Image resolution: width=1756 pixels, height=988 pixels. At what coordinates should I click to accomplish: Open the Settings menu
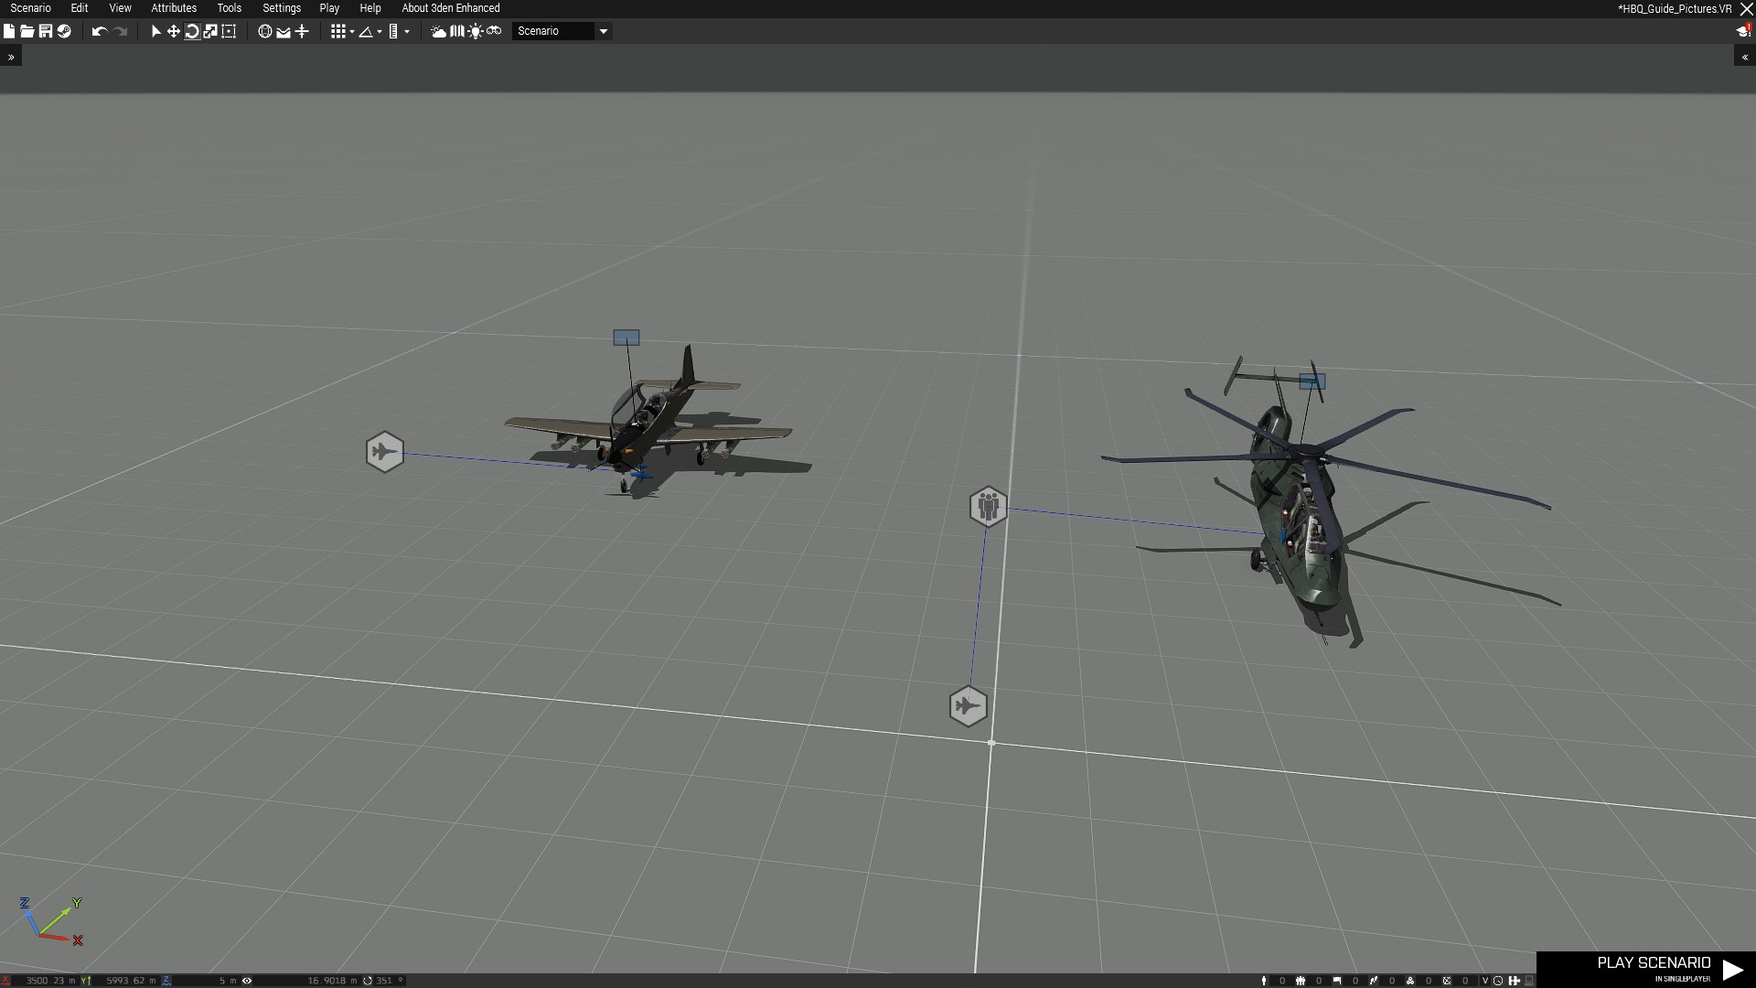coord(282,8)
